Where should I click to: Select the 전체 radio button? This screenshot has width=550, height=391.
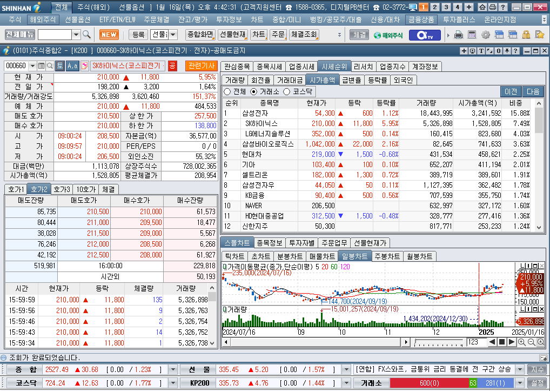227,91
